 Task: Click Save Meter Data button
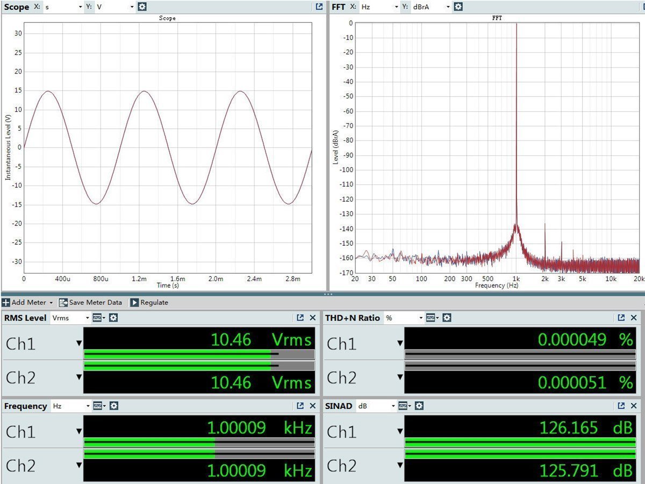[90, 303]
